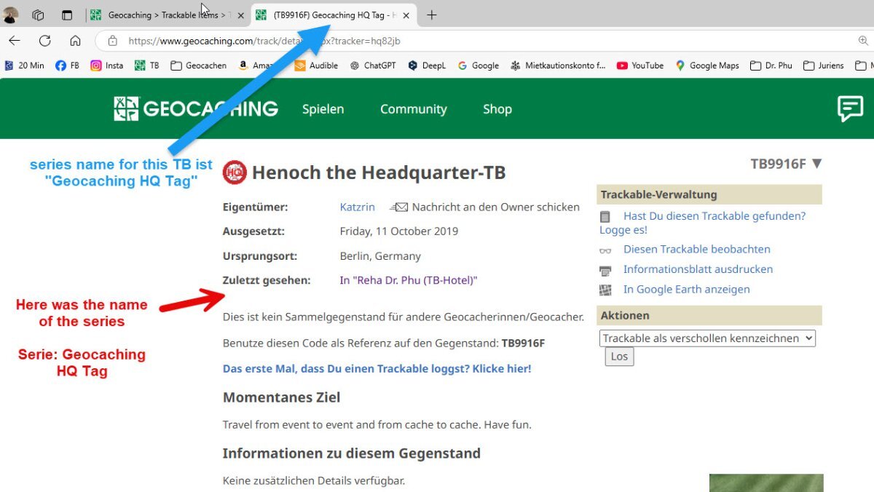Image resolution: width=874 pixels, height=492 pixels.
Task: Open the Google Maps bookmark
Action: click(707, 66)
